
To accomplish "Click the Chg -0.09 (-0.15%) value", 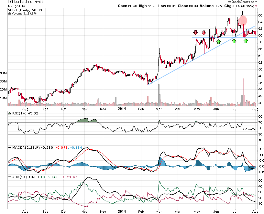I will coord(239,6).
